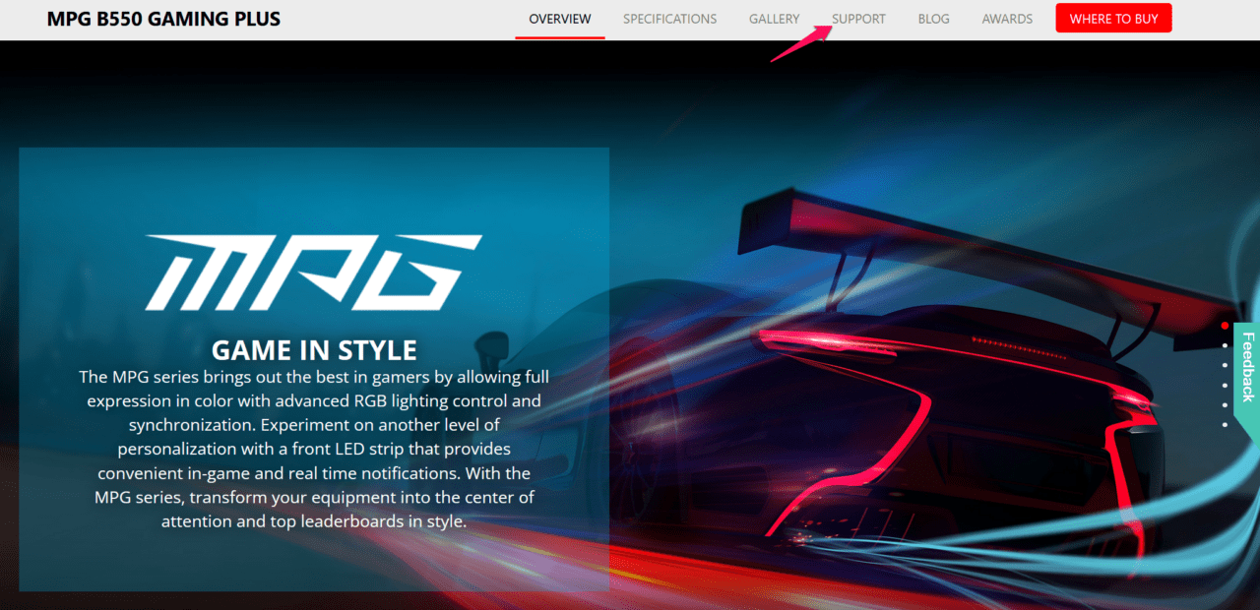Select the OVERVIEW tab
This screenshot has height=610, width=1260.
click(x=559, y=19)
